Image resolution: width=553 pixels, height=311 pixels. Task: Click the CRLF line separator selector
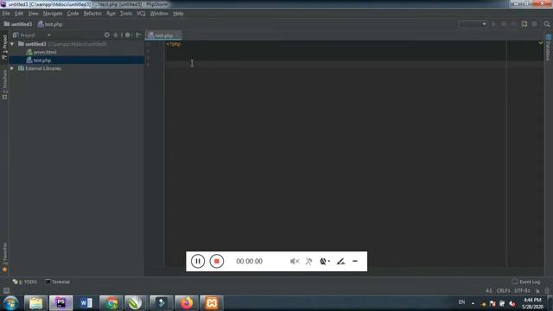pyautogui.click(x=503, y=290)
